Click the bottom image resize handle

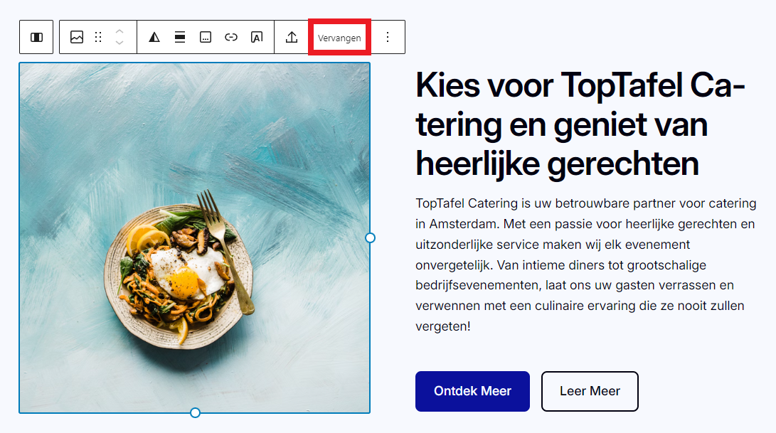[195, 412]
